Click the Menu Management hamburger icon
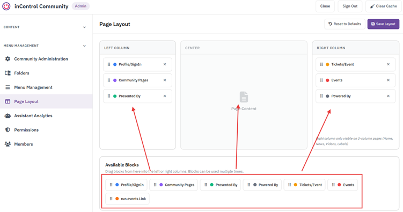The width and height of the screenshot is (403, 212). [8, 87]
